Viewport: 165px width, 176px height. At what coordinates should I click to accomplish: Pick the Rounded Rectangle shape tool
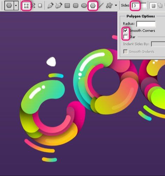pos(76,6)
